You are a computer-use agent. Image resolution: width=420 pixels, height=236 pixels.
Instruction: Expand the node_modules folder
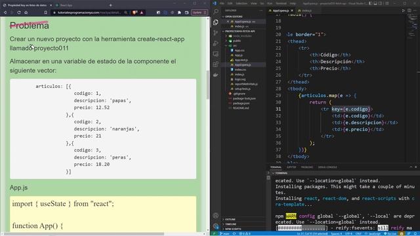pyautogui.click(x=241, y=36)
